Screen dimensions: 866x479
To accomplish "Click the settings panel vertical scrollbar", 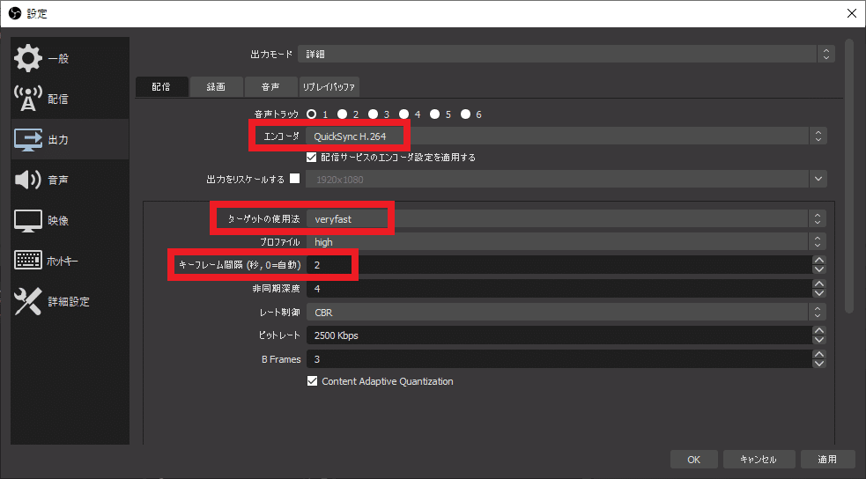I will click(x=849, y=175).
